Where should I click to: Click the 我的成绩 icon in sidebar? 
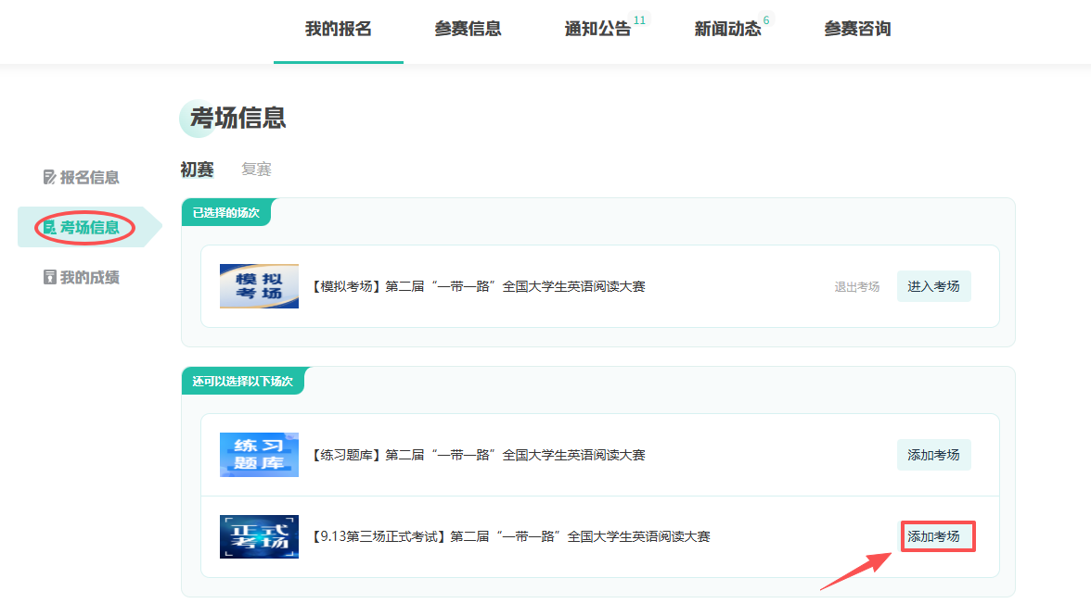(x=50, y=277)
